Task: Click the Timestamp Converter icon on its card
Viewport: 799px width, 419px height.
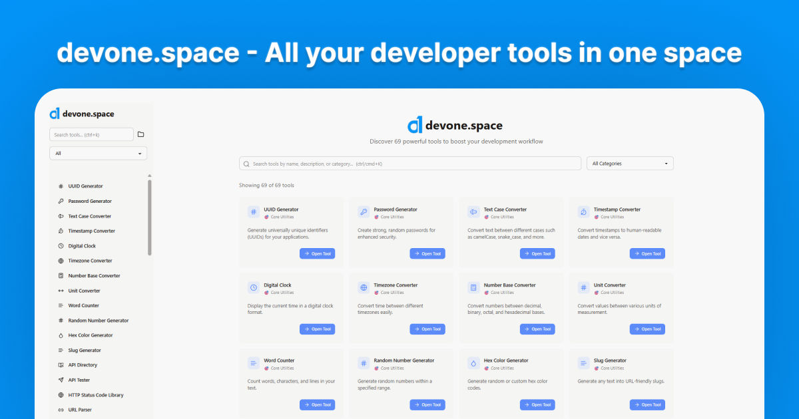Action: point(583,211)
